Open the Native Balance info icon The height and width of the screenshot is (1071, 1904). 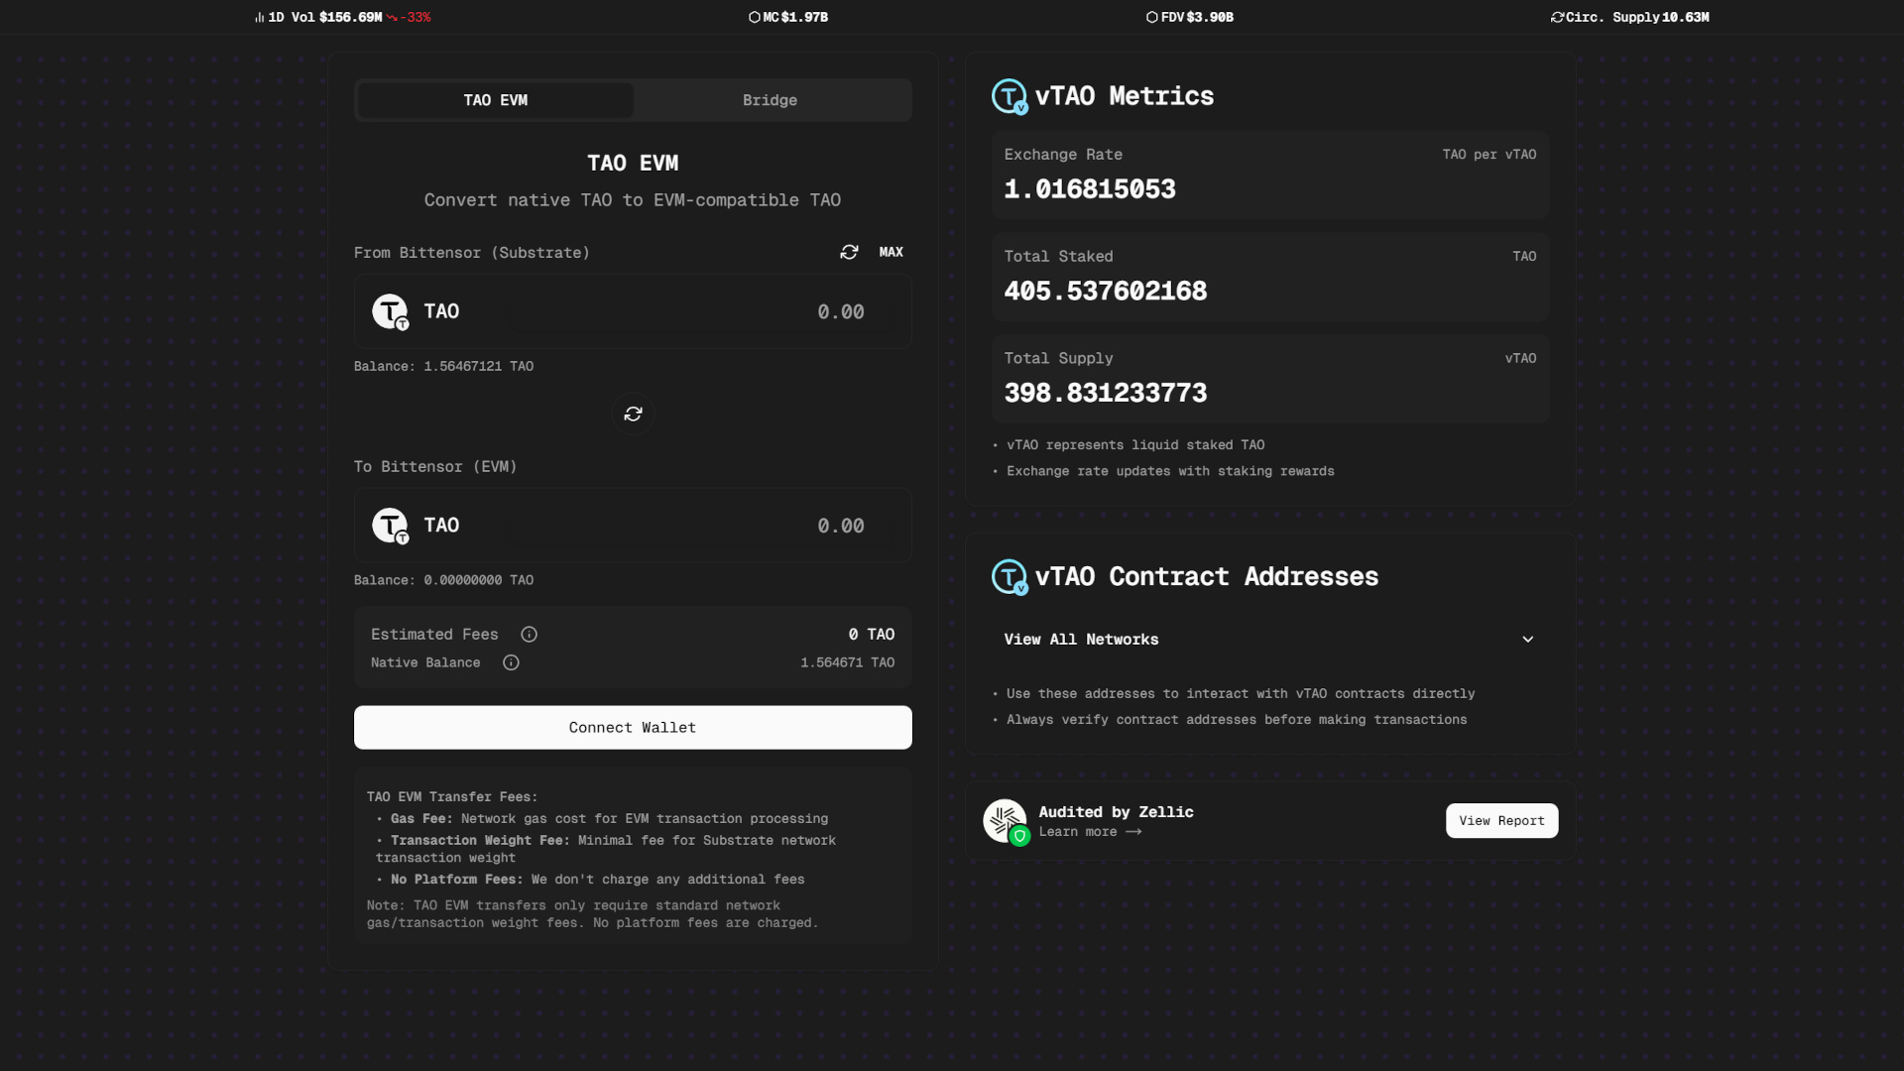(511, 662)
